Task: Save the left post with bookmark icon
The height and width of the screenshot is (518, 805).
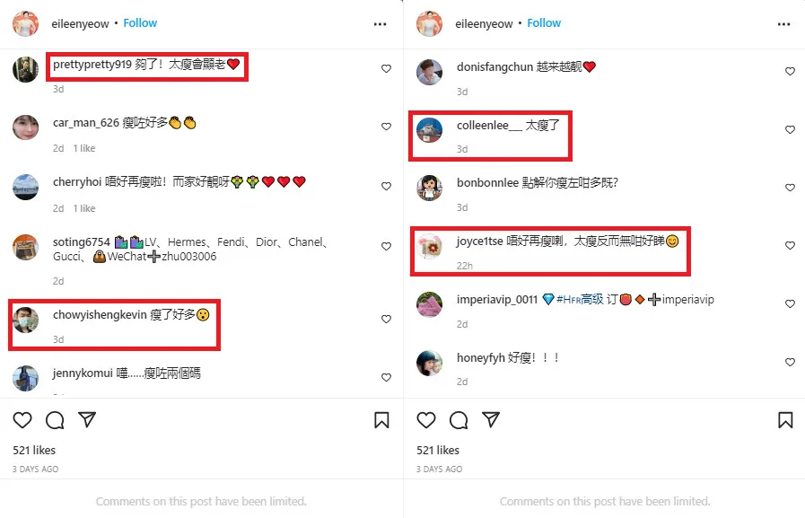Action: click(381, 420)
